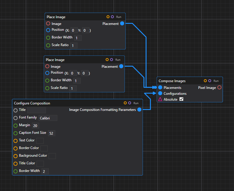Viewport: 234px width, 191px height.
Task: Click the Placement output port on the lower Place Image node
Action: coord(121,66)
